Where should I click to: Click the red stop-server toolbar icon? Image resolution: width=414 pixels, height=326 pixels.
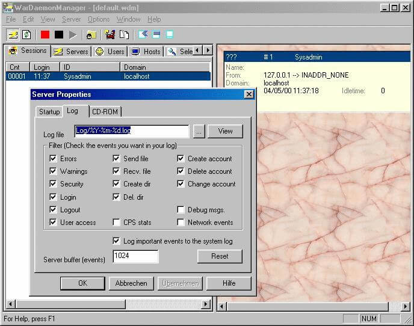[x=45, y=34]
